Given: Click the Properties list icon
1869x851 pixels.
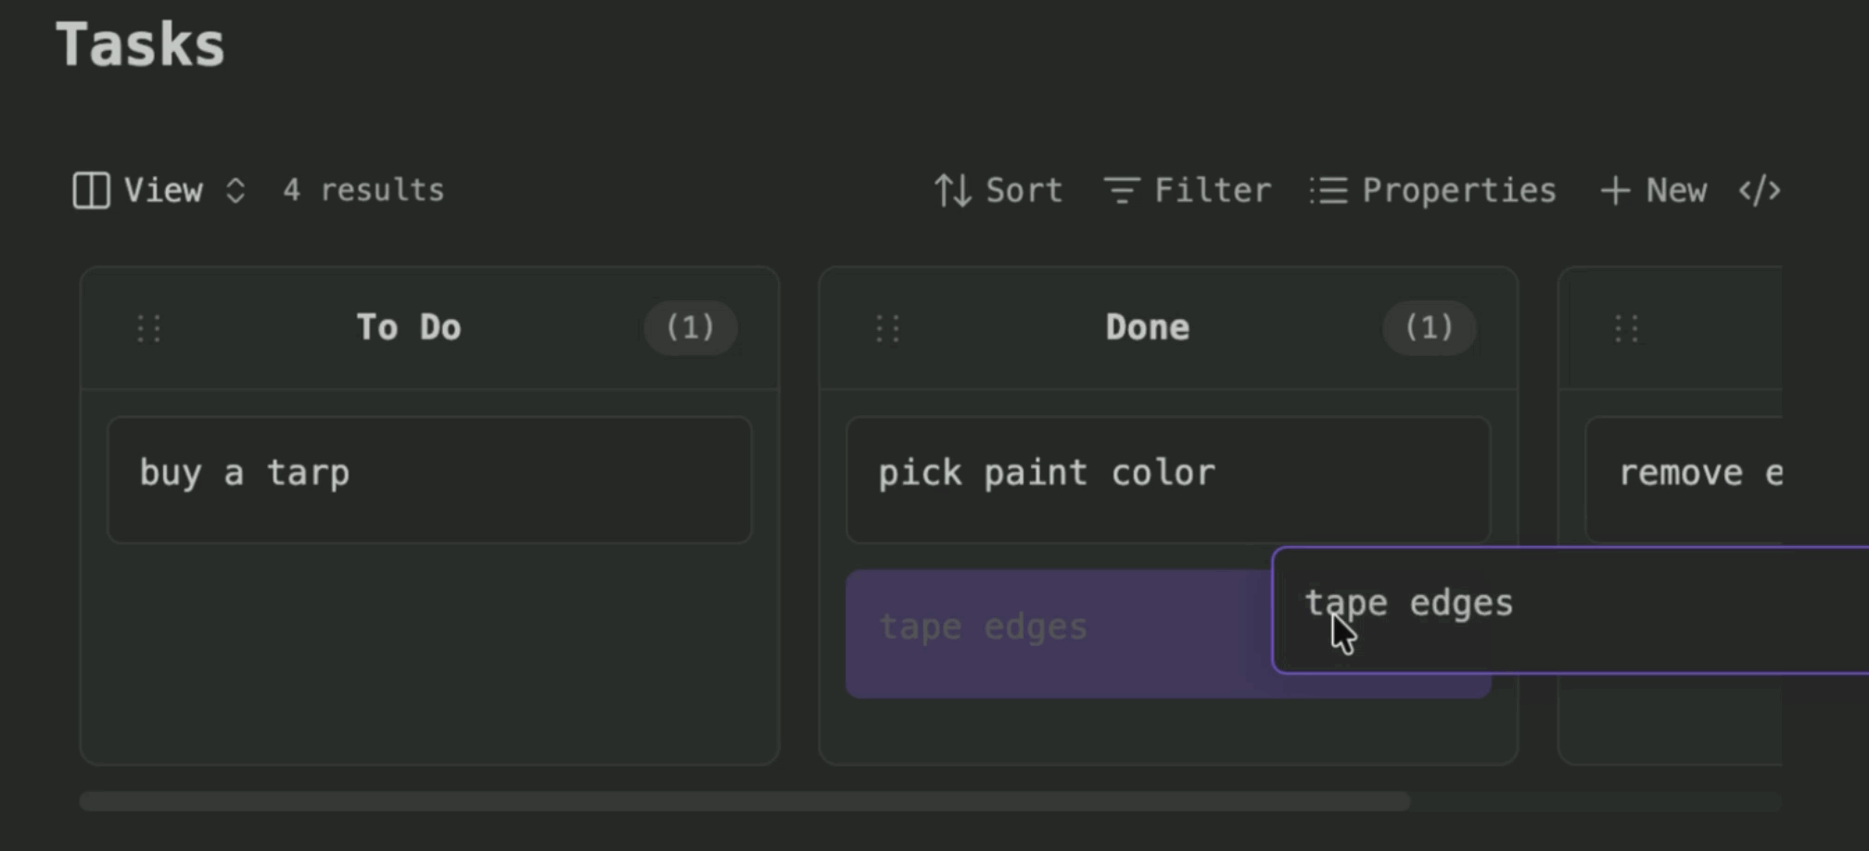Looking at the screenshot, I should click(1329, 191).
